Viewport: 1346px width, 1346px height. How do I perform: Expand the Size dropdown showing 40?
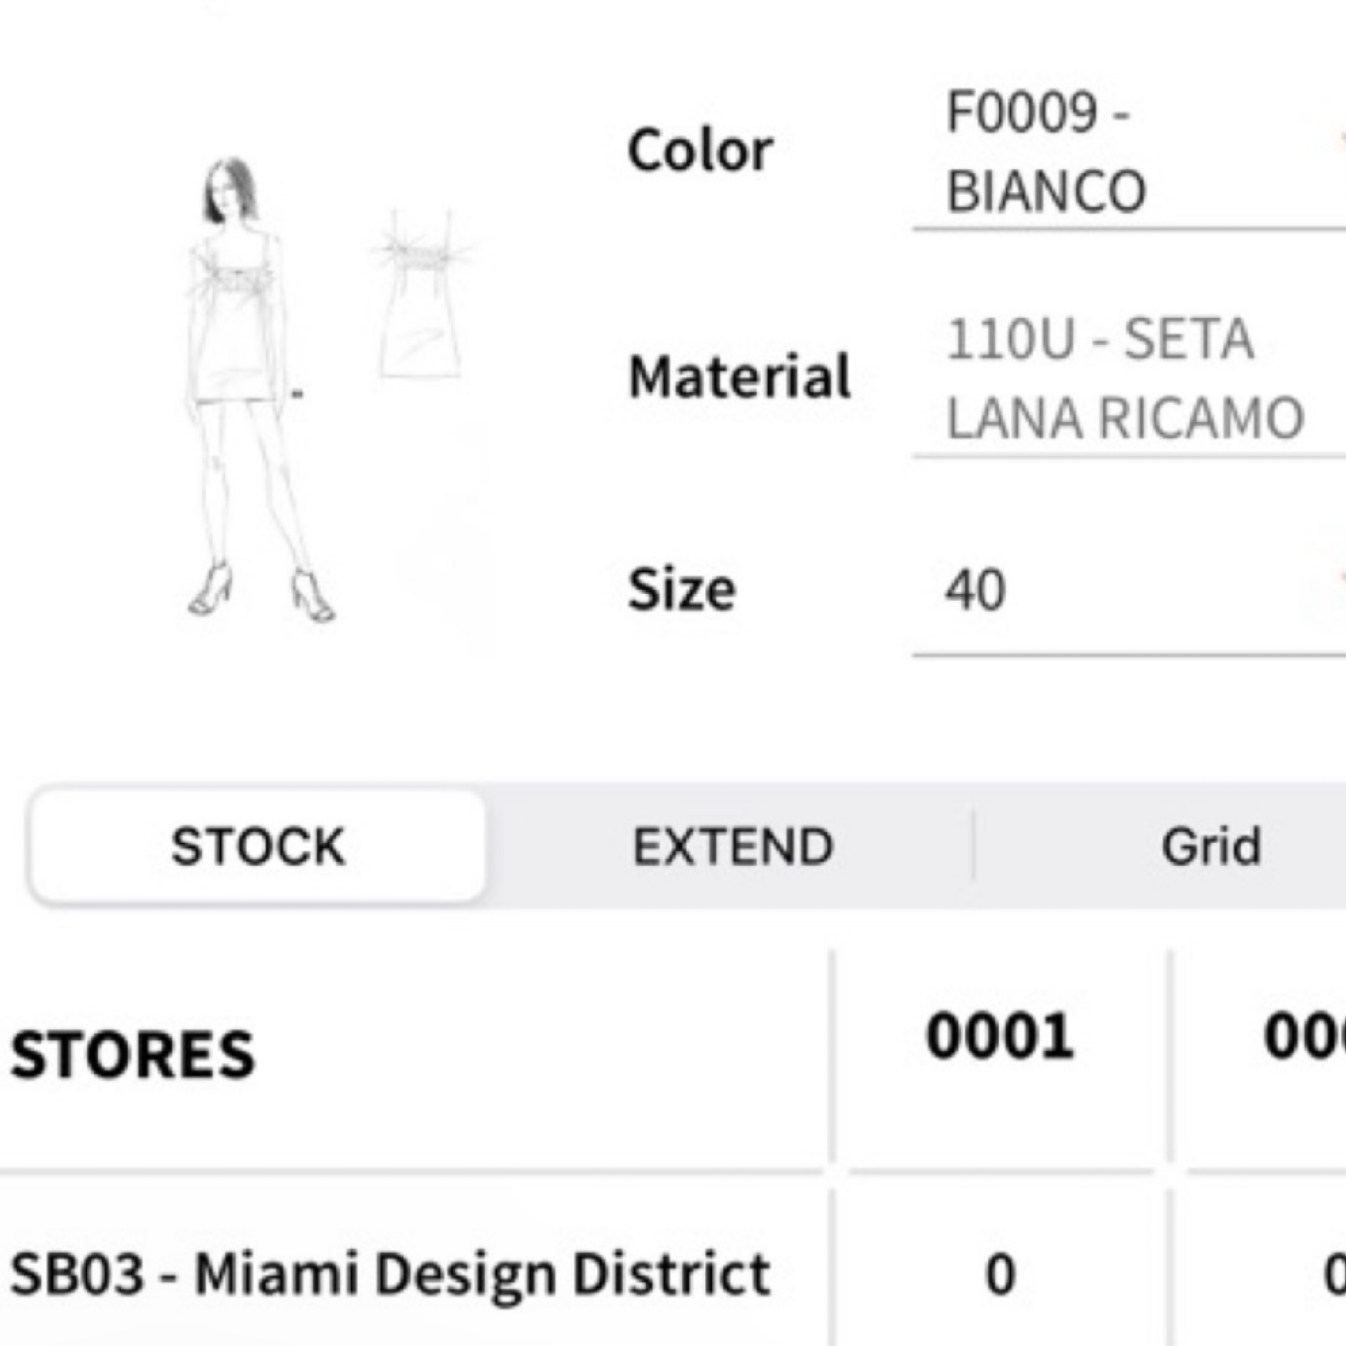click(1115, 591)
